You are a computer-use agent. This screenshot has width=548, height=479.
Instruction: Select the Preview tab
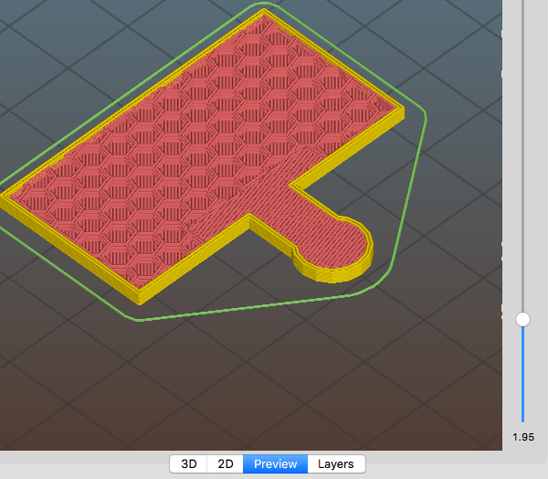click(275, 463)
